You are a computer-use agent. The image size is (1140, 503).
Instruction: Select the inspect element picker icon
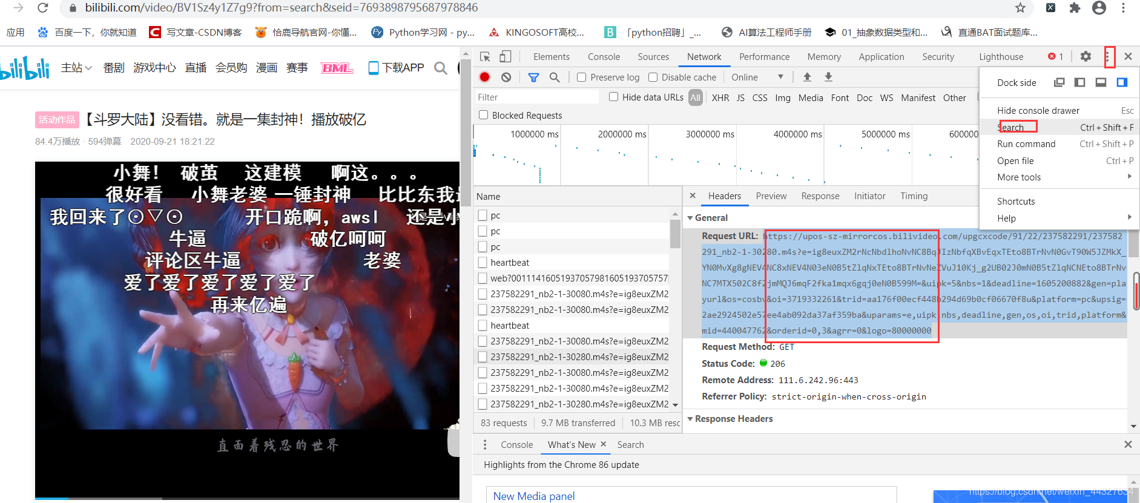click(x=485, y=56)
